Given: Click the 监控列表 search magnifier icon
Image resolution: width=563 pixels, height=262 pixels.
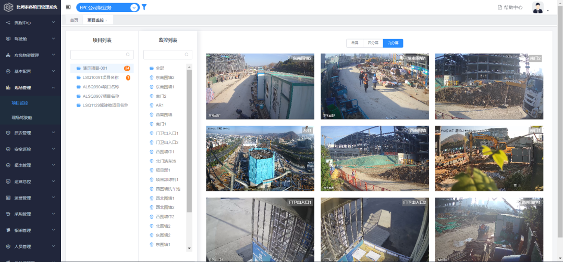Looking at the screenshot, I should pyautogui.click(x=186, y=55).
